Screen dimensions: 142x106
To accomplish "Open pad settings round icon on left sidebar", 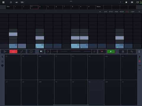I will click(2, 65).
